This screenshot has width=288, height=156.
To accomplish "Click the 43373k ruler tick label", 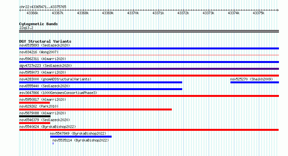I will pyautogui.click(x=208, y=13).
